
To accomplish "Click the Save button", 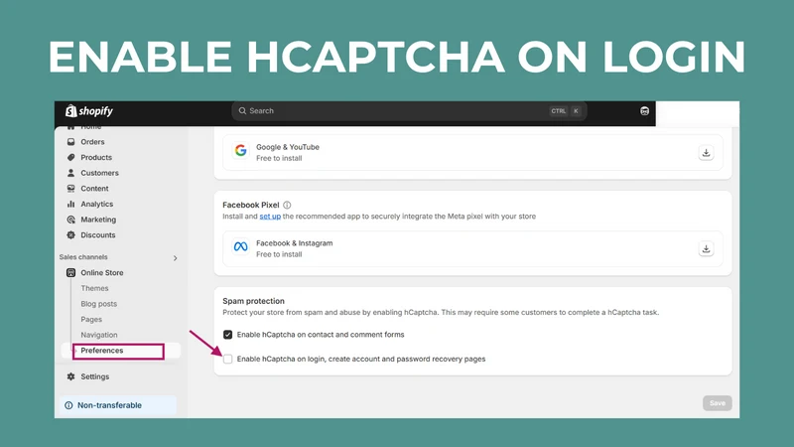I will click(717, 403).
